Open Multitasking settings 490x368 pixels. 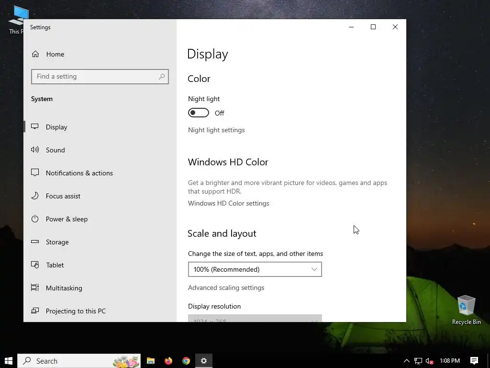coord(100,288)
